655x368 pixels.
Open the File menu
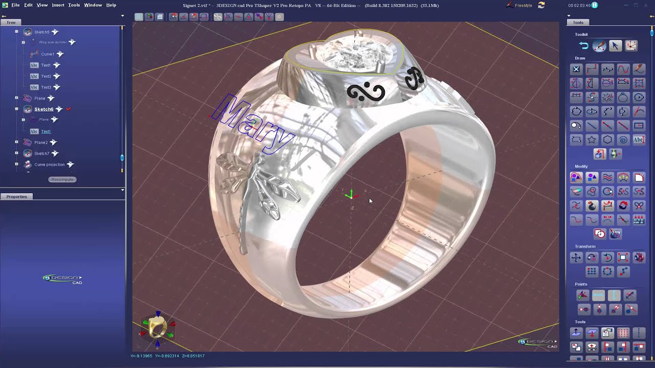(15, 5)
